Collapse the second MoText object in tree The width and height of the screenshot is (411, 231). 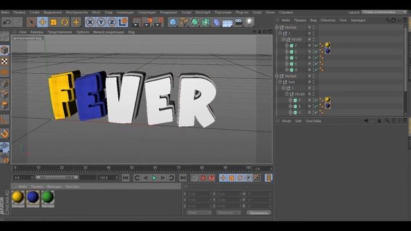tap(277, 76)
